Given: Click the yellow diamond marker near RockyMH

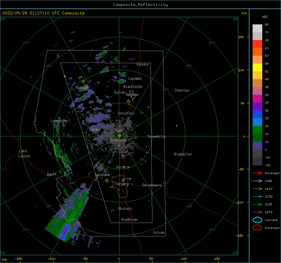Looking at the screenshot, I should (x=83, y=82).
